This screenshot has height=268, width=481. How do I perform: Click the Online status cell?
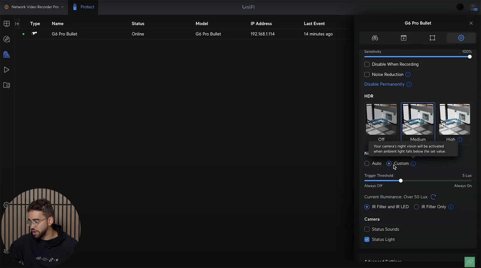tap(138, 34)
